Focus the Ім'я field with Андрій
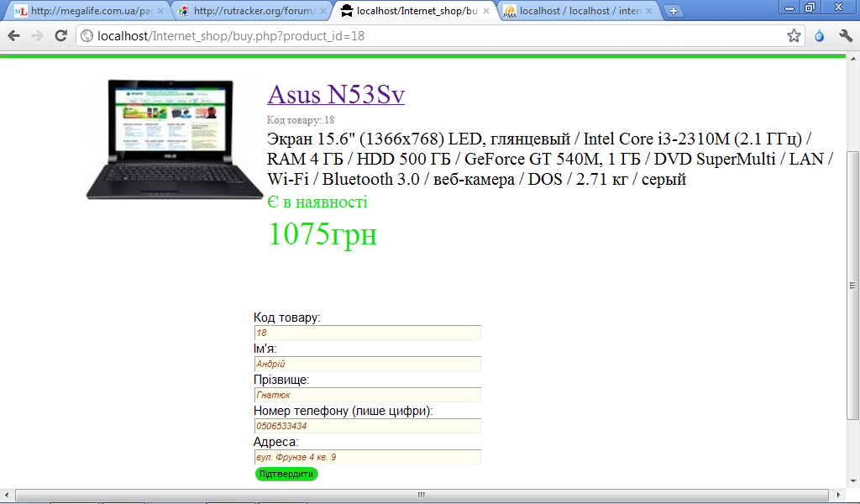 click(368, 364)
